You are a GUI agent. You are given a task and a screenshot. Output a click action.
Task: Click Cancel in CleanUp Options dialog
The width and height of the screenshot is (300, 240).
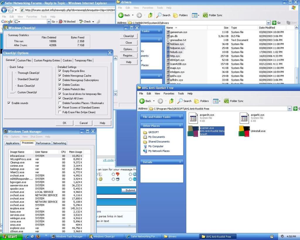point(83,123)
